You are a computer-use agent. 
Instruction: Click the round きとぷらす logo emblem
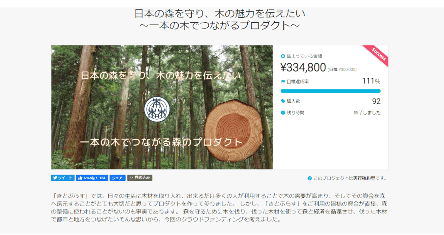pos(157,109)
